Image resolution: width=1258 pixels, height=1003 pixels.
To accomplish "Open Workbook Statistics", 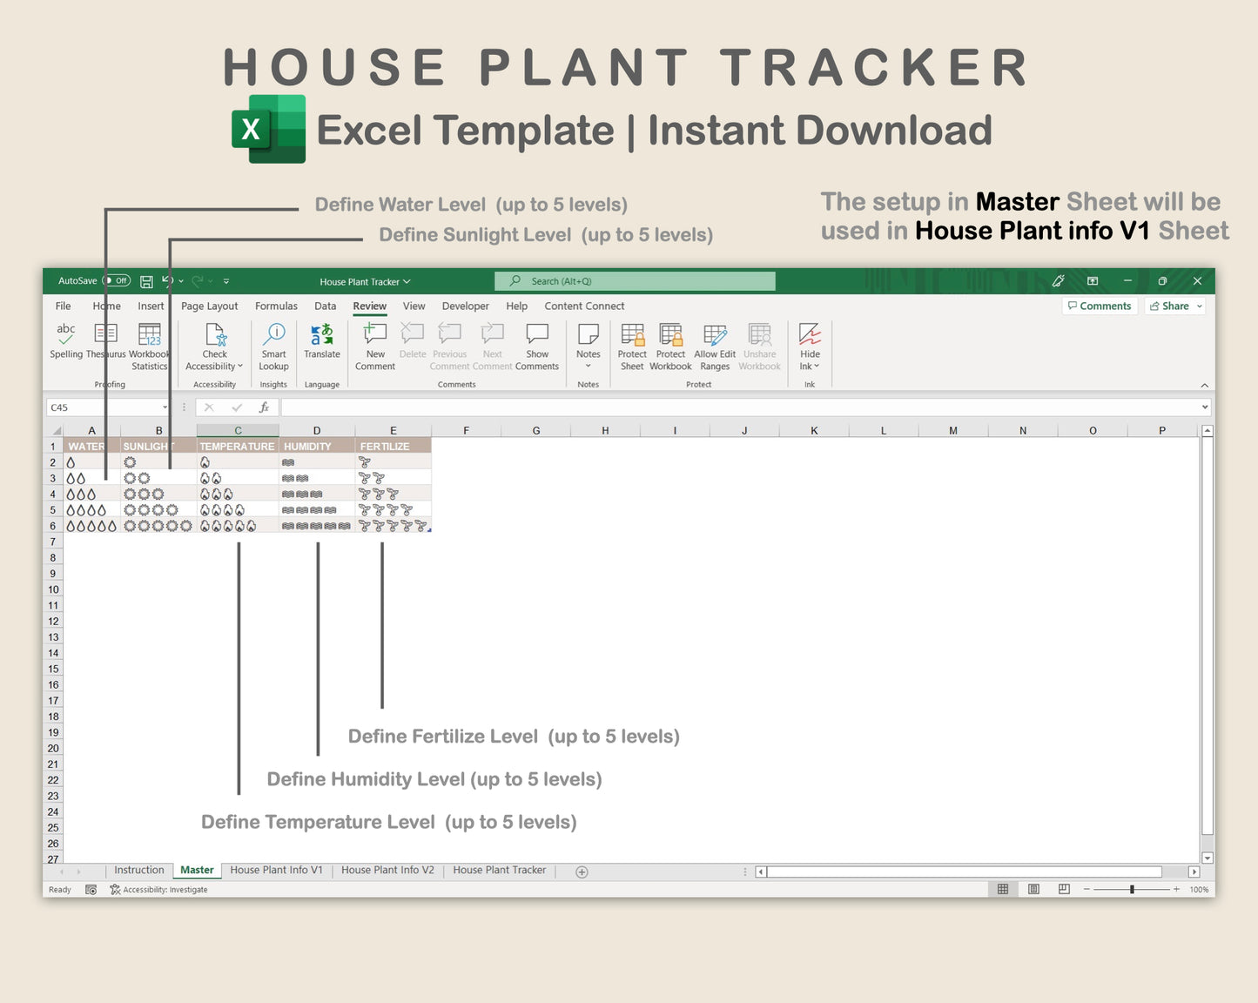I will [x=150, y=347].
